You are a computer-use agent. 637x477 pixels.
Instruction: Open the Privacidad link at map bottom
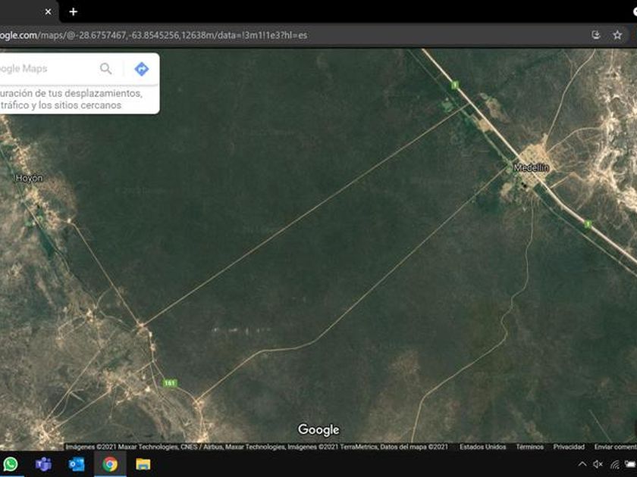[569, 447]
